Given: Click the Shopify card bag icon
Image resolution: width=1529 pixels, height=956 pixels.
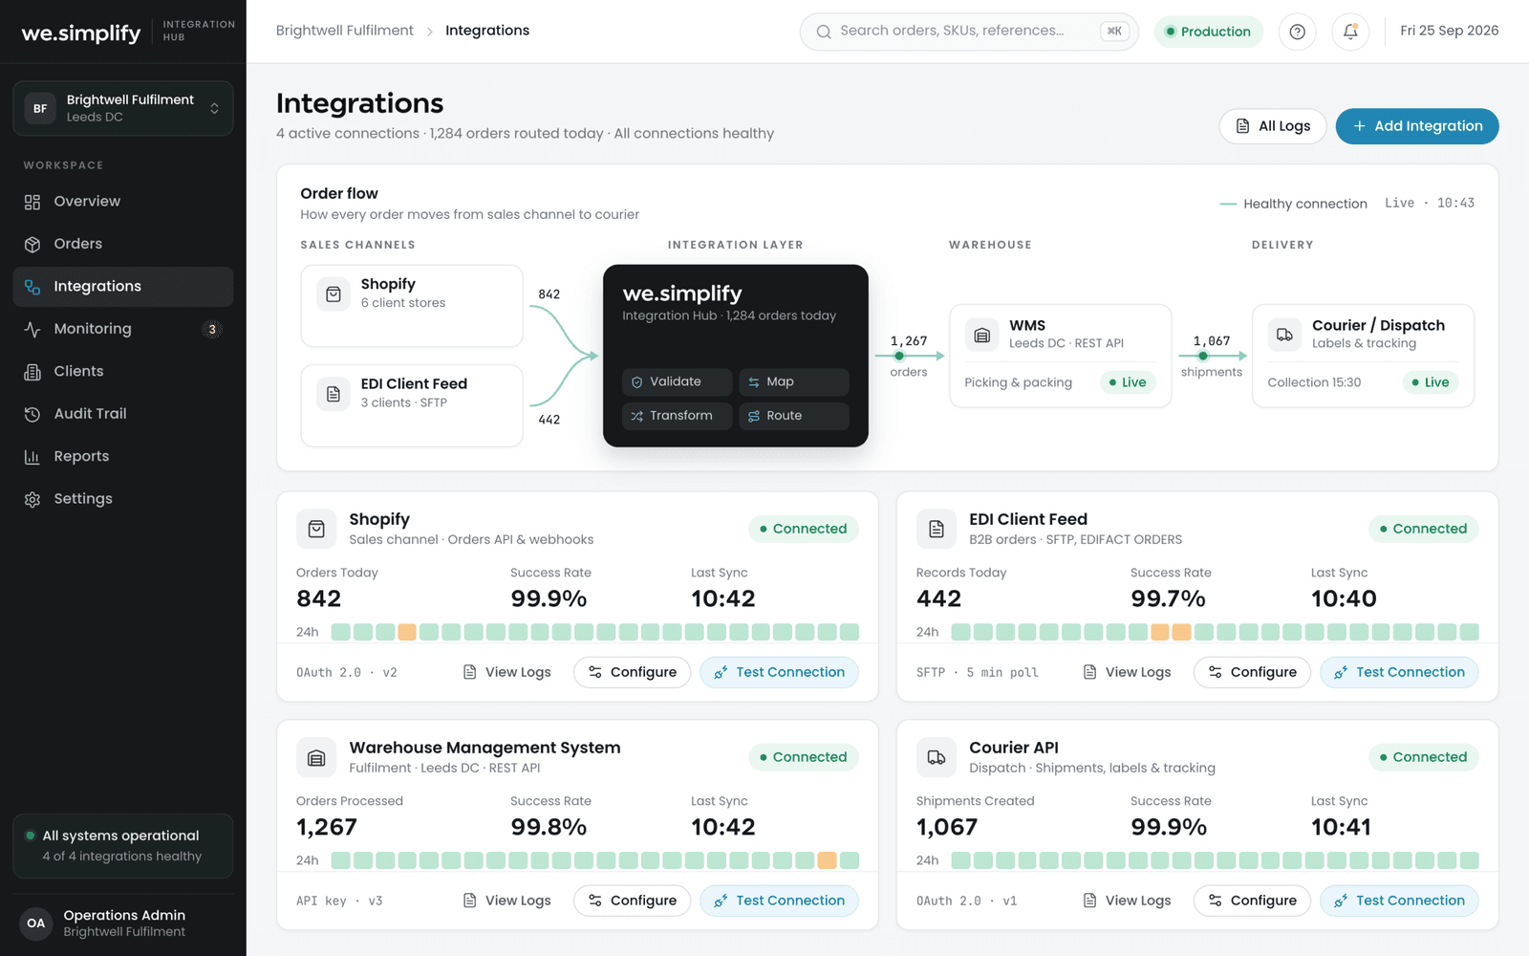Looking at the screenshot, I should pos(316,529).
